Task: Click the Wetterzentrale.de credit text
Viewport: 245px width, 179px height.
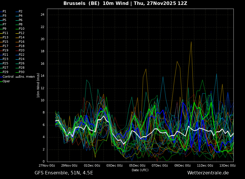Action: (x=208, y=173)
